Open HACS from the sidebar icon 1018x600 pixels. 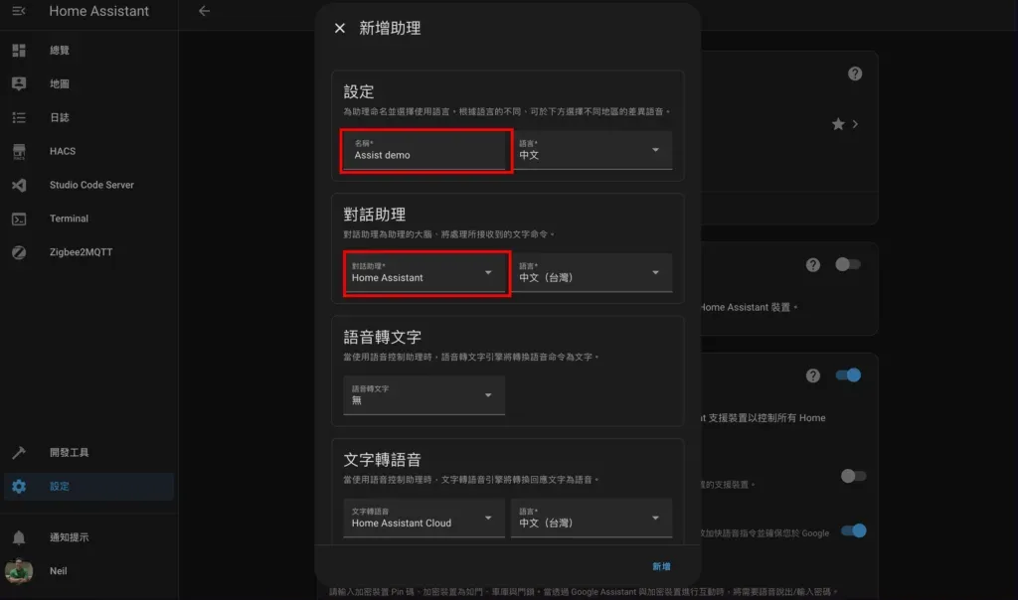tap(20, 151)
